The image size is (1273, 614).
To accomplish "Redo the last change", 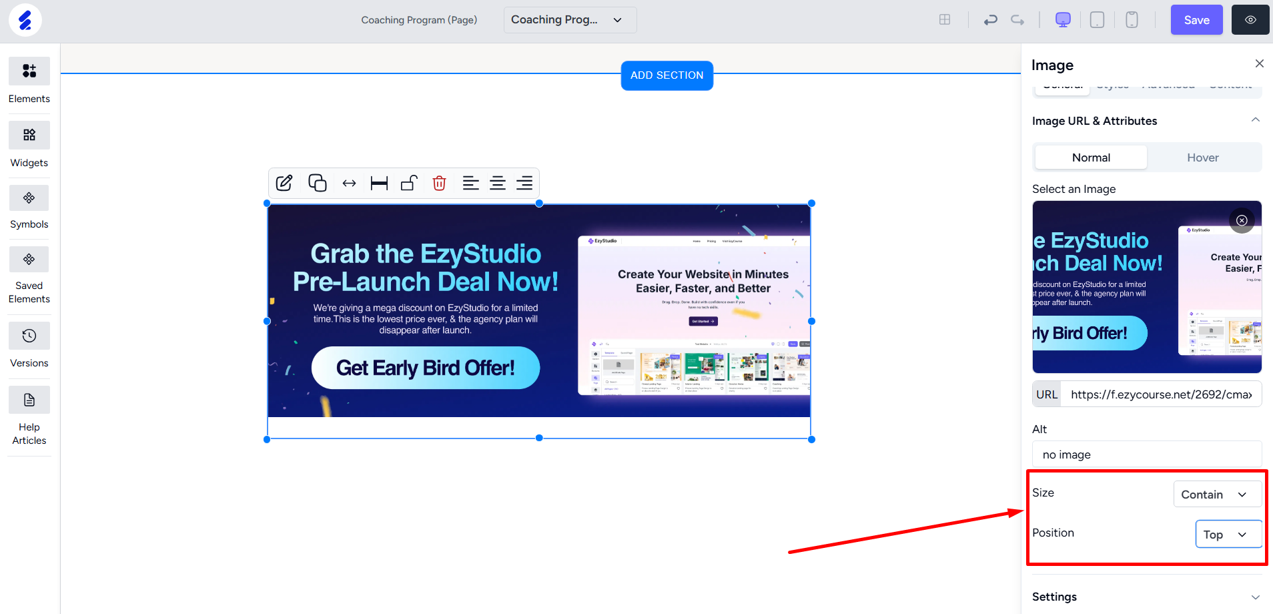I will (x=1017, y=20).
